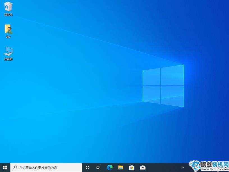The height and width of the screenshot is (172, 229).
Task: Launch Microsoft Edge from the taskbar
Action: 110,168
